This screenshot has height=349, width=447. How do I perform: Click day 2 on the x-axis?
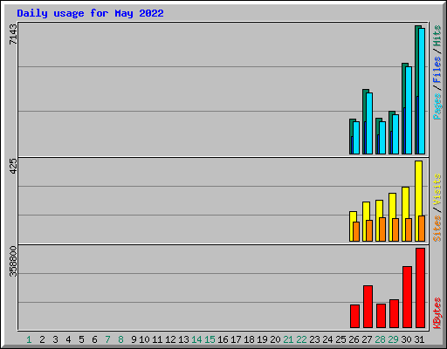(x=42, y=339)
